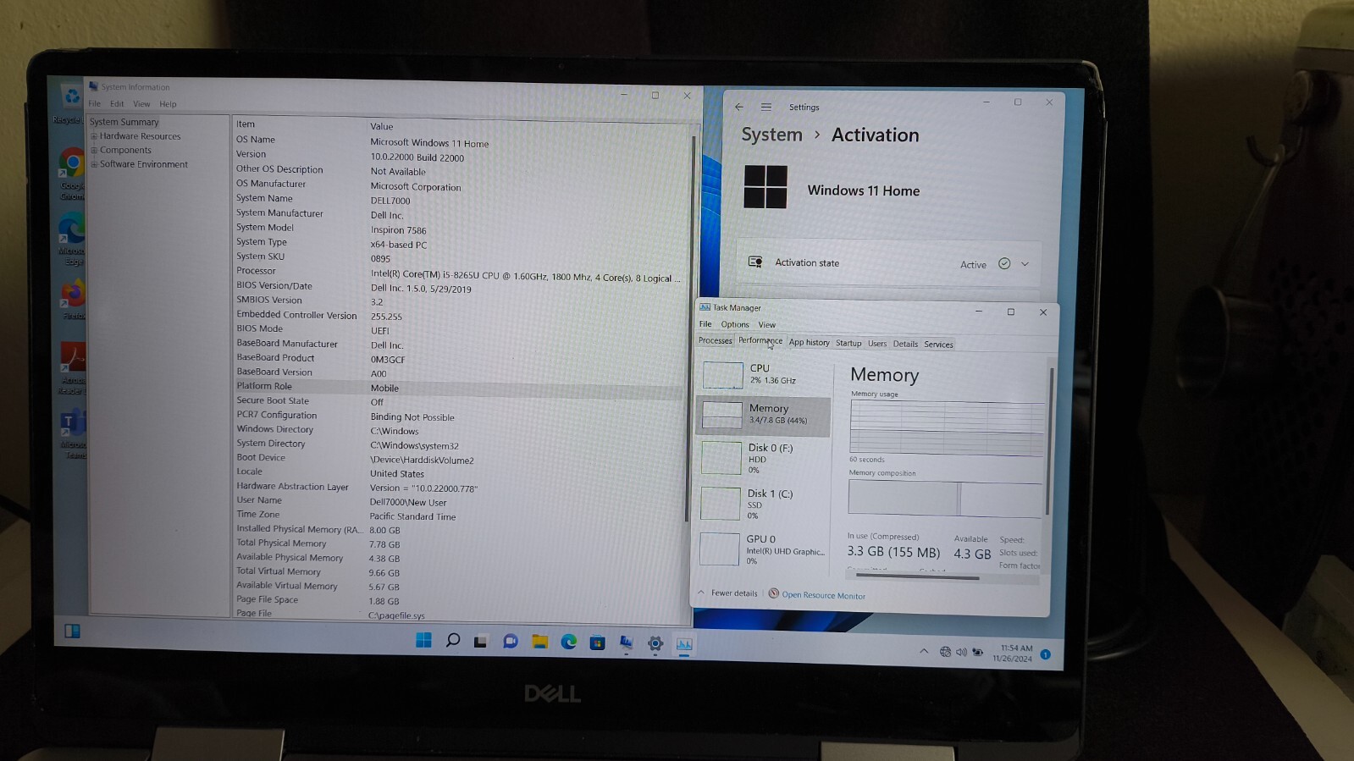Expand Software Environment tree node
This screenshot has width=1354, height=761.
coord(95,164)
